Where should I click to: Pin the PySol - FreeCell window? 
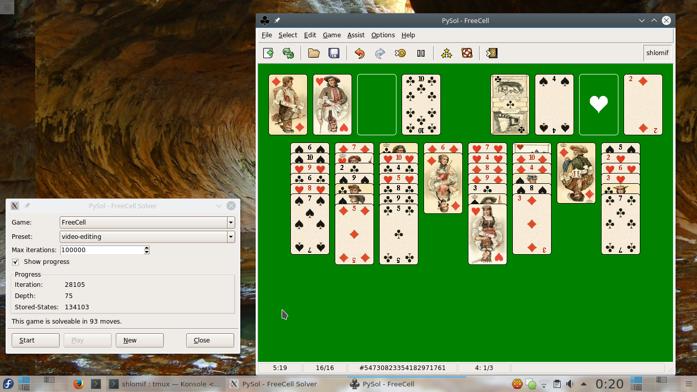[x=277, y=20]
